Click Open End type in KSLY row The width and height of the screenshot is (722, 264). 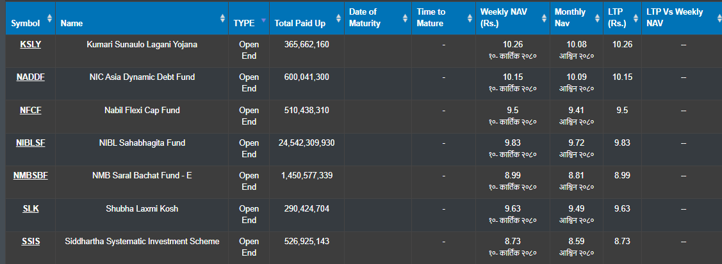(249, 50)
